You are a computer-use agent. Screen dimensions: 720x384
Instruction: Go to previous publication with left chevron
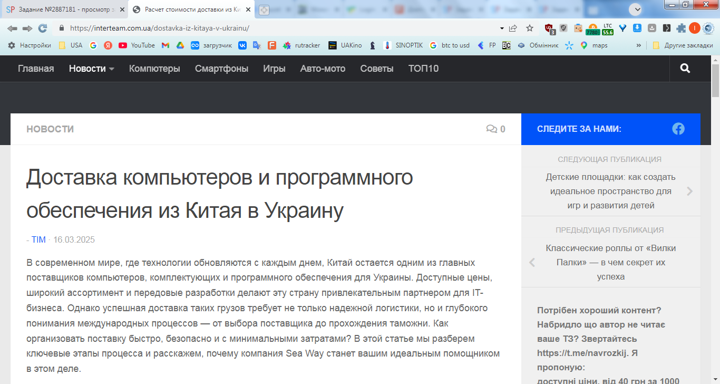(x=532, y=262)
